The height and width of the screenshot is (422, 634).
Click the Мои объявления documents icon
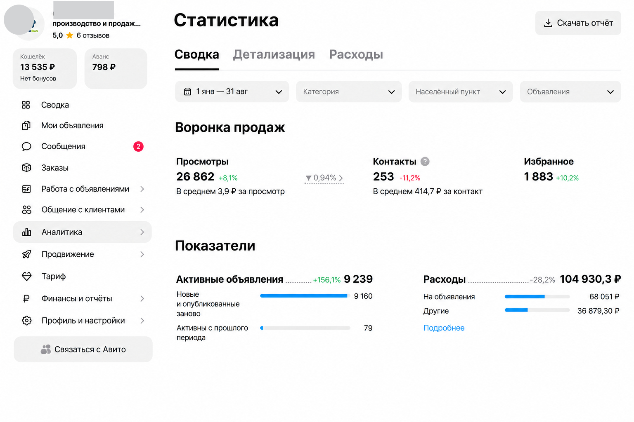pos(26,126)
